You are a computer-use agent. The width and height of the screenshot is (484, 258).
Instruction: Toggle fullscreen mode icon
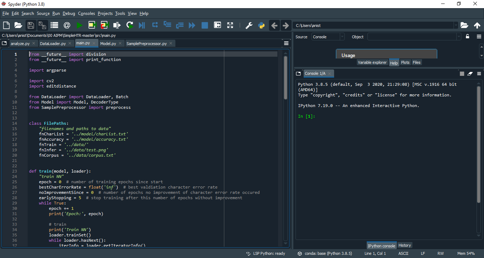tap(230, 25)
